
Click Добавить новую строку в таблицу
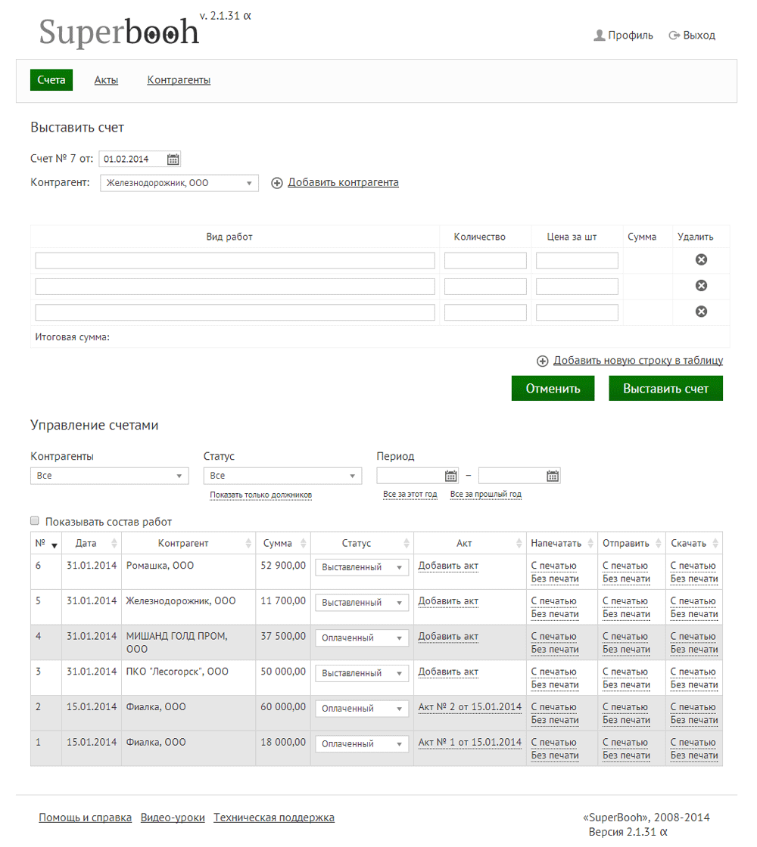[637, 360]
